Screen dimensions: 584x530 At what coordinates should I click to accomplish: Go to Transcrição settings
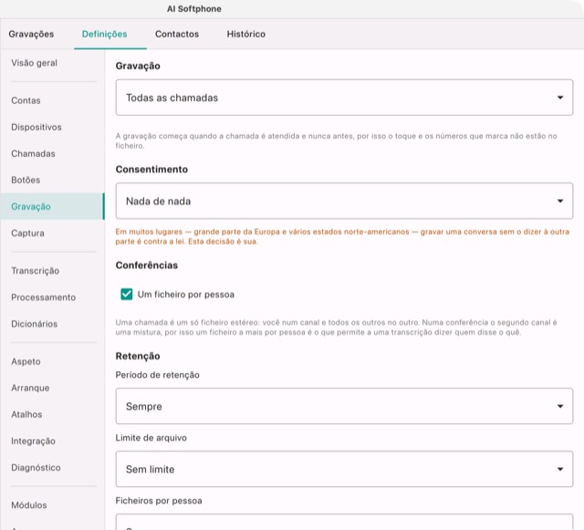tap(53, 271)
